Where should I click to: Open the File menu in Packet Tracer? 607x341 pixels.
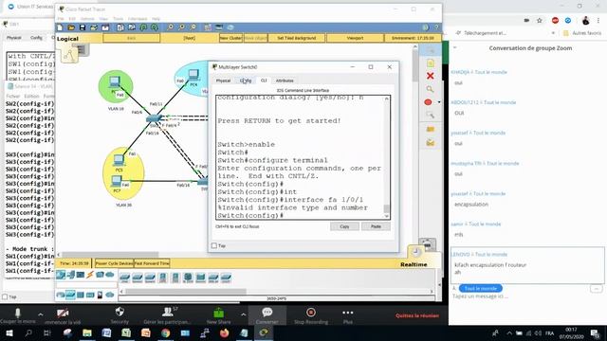tap(61, 19)
